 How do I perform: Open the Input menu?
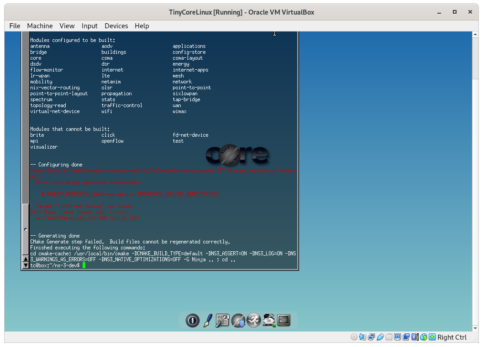[89, 26]
